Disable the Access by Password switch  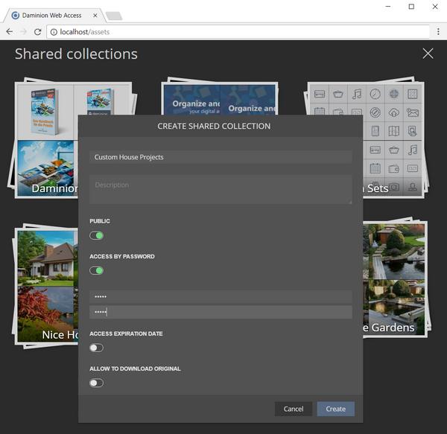(x=96, y=270)
